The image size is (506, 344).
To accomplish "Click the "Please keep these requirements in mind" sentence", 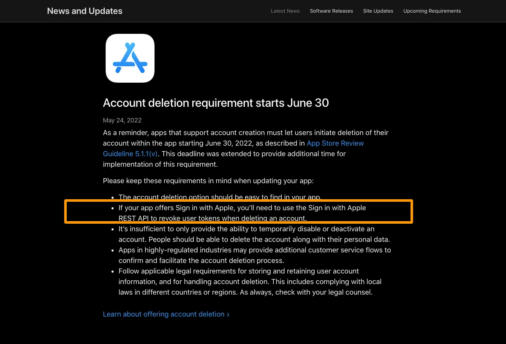I will [208, 181].
